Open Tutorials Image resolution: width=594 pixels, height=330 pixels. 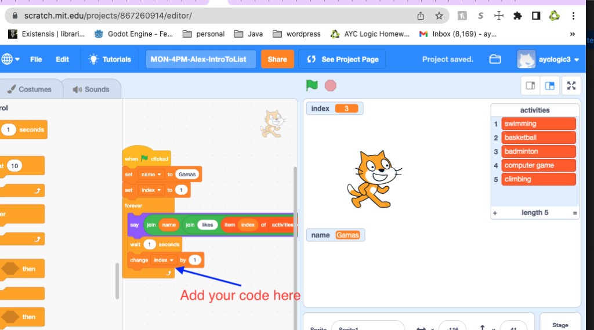110,59
